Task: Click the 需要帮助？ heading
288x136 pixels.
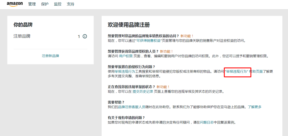Action: [116, 102]
